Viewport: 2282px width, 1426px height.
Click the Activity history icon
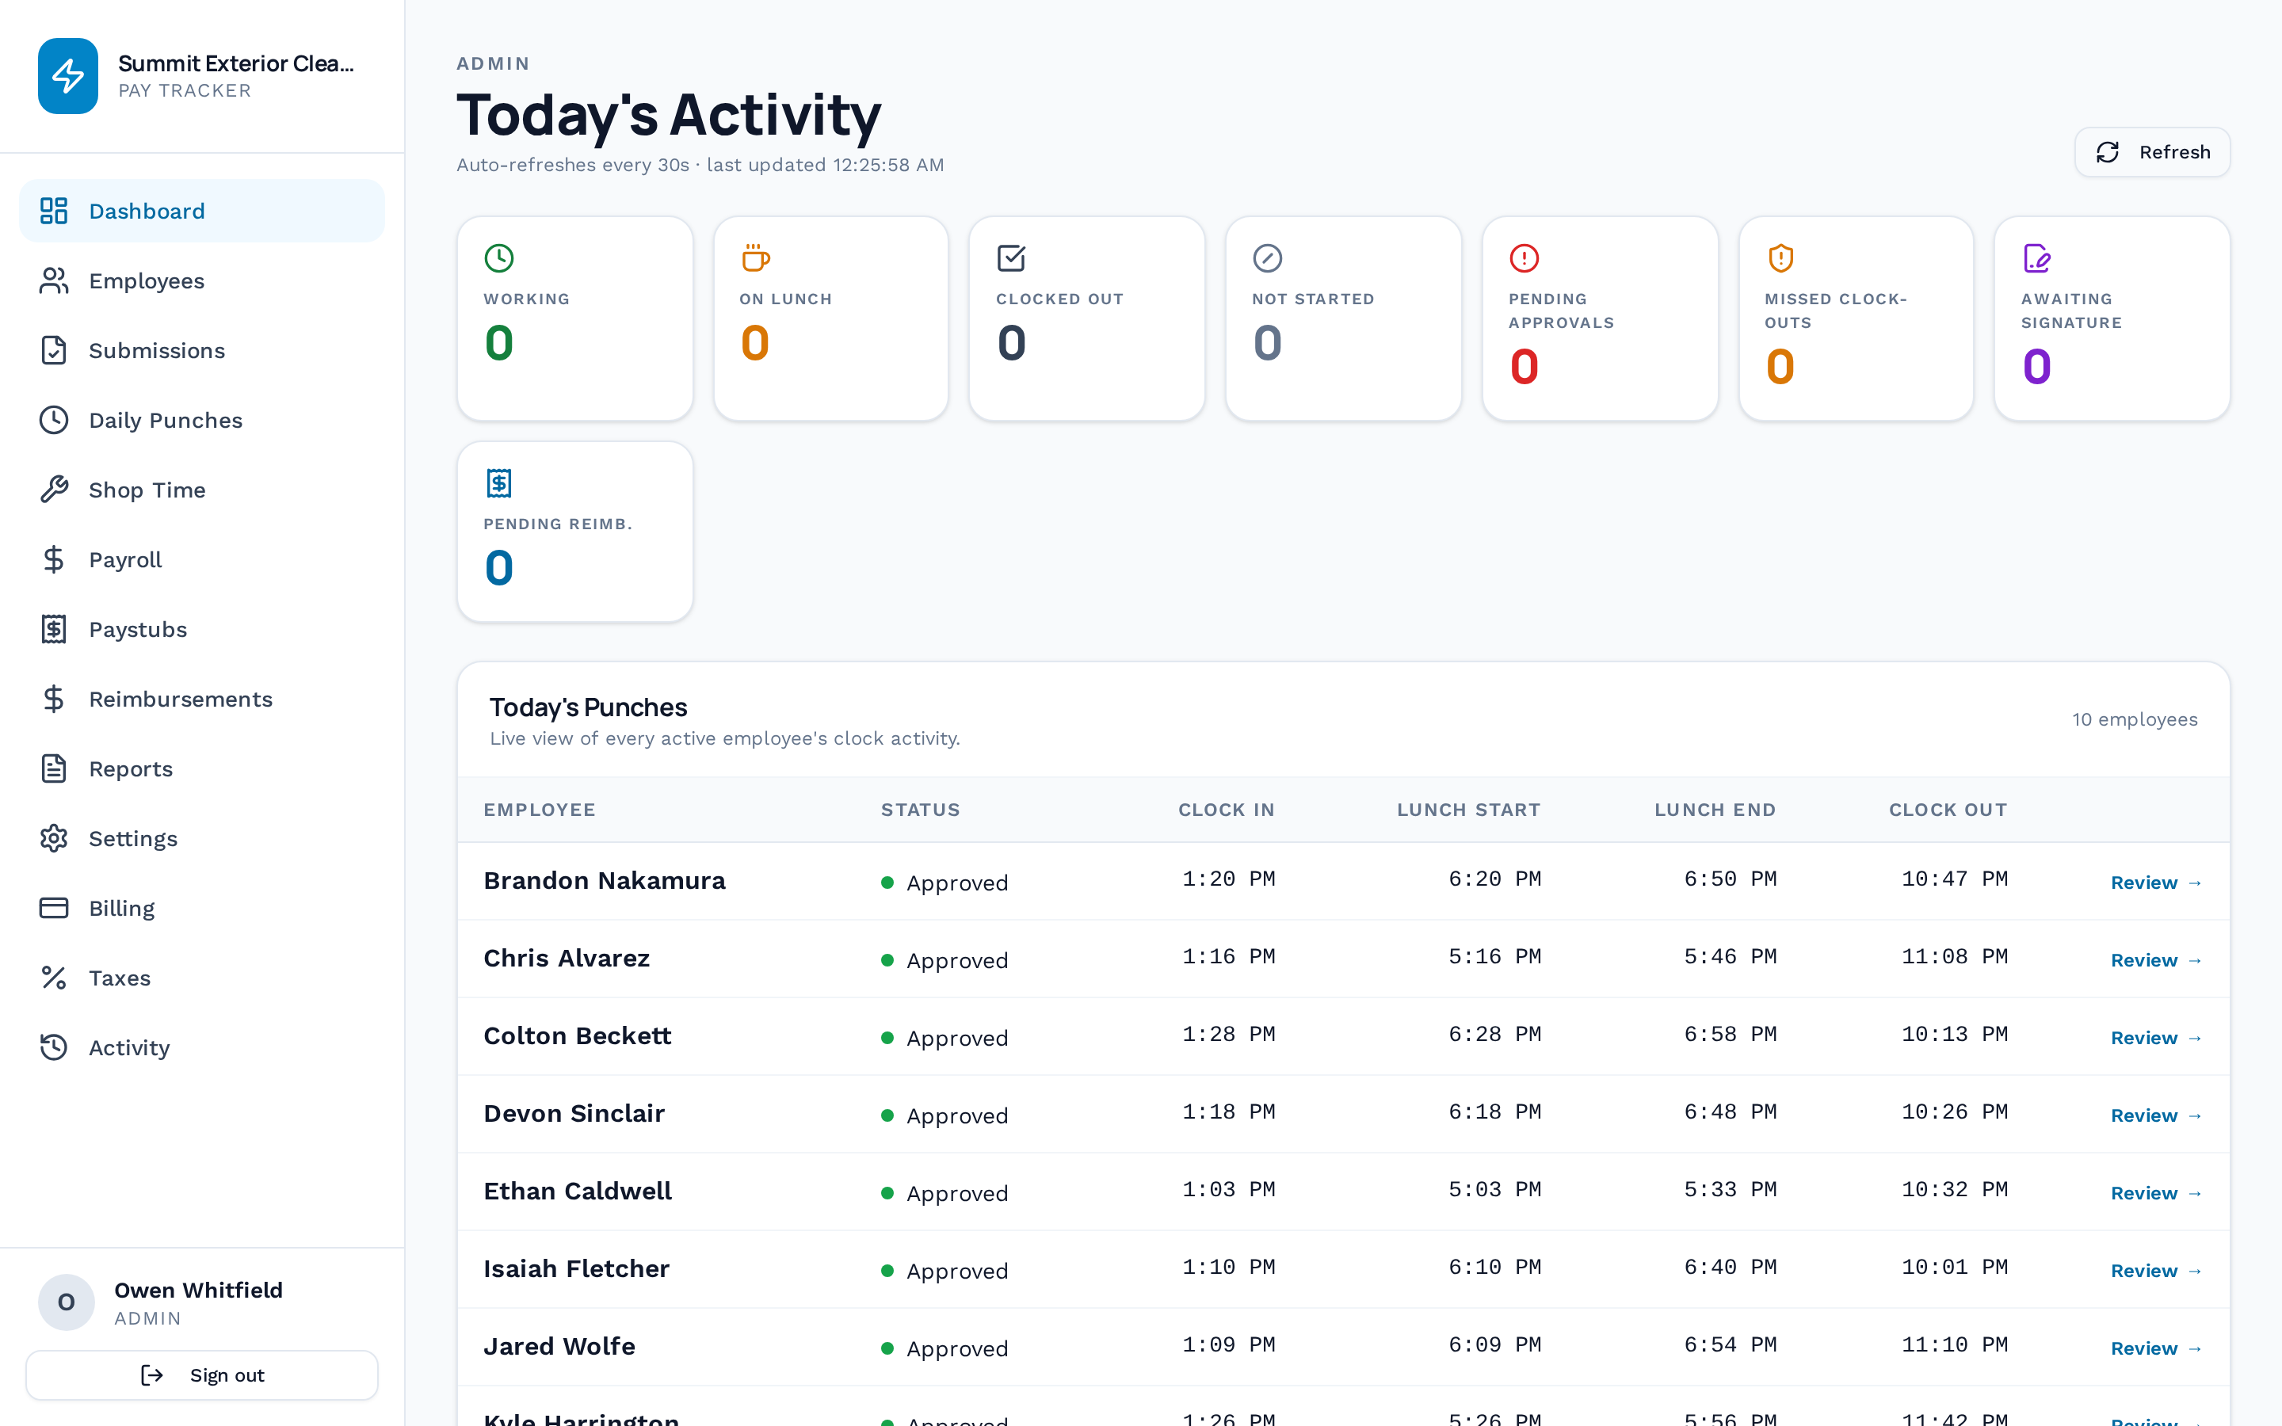coord(54,1048)
